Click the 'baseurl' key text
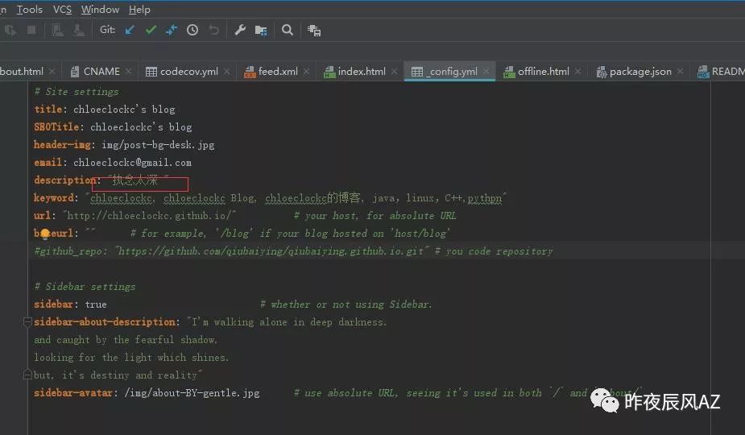The height and width of the screenshot is (435, 745). 54,234
